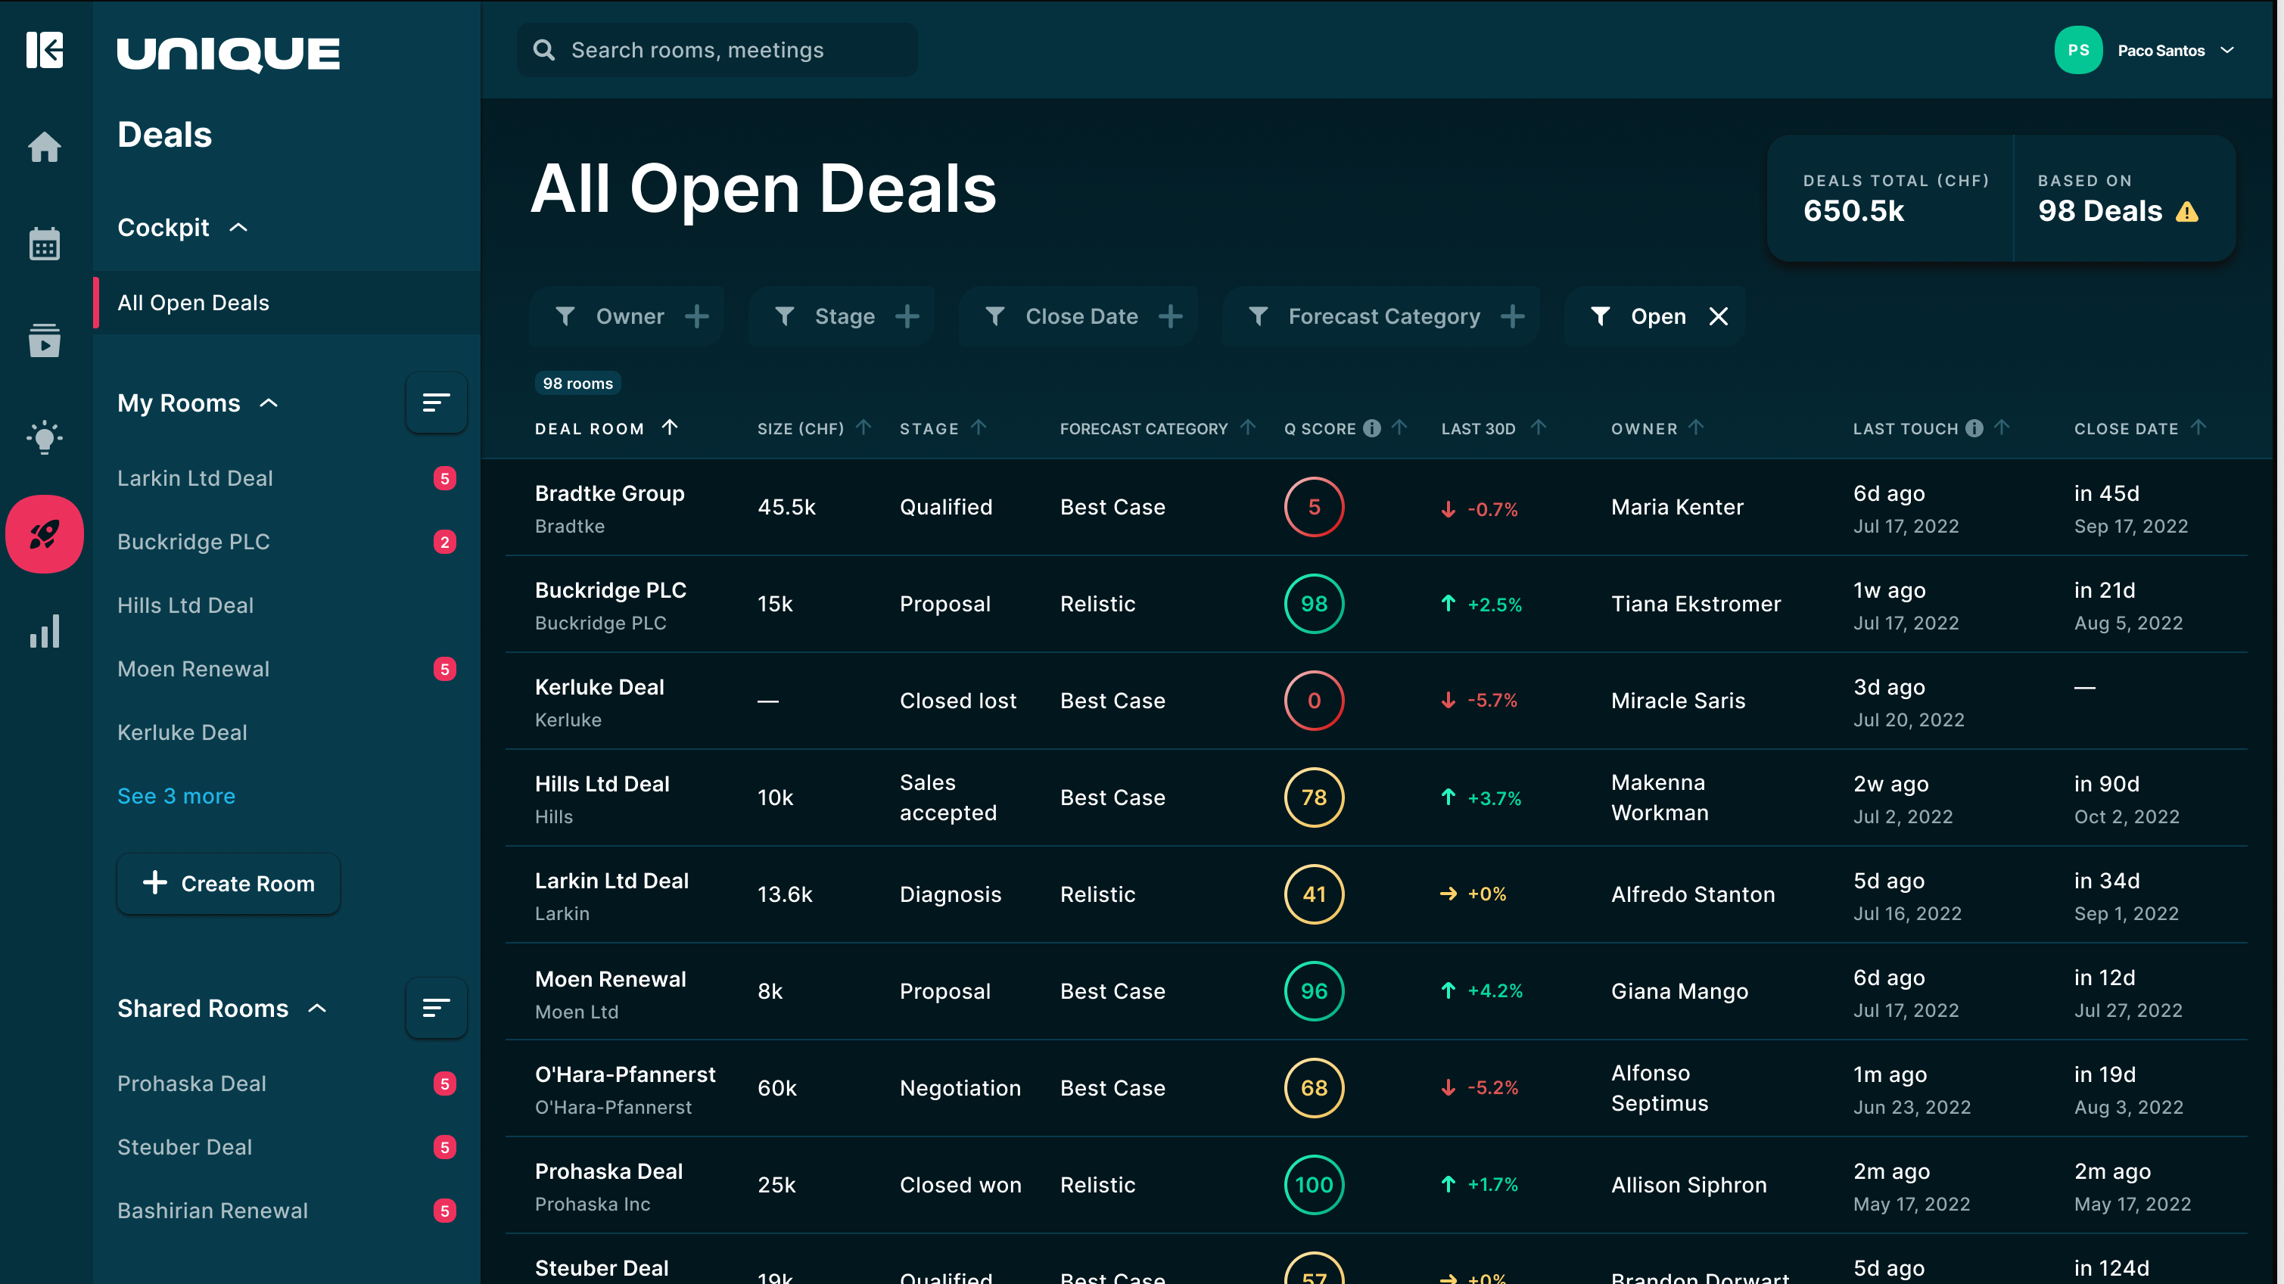The image size is (2284, 1284).
Task: Click the Q Score info icon
Action: (1371, 428)
